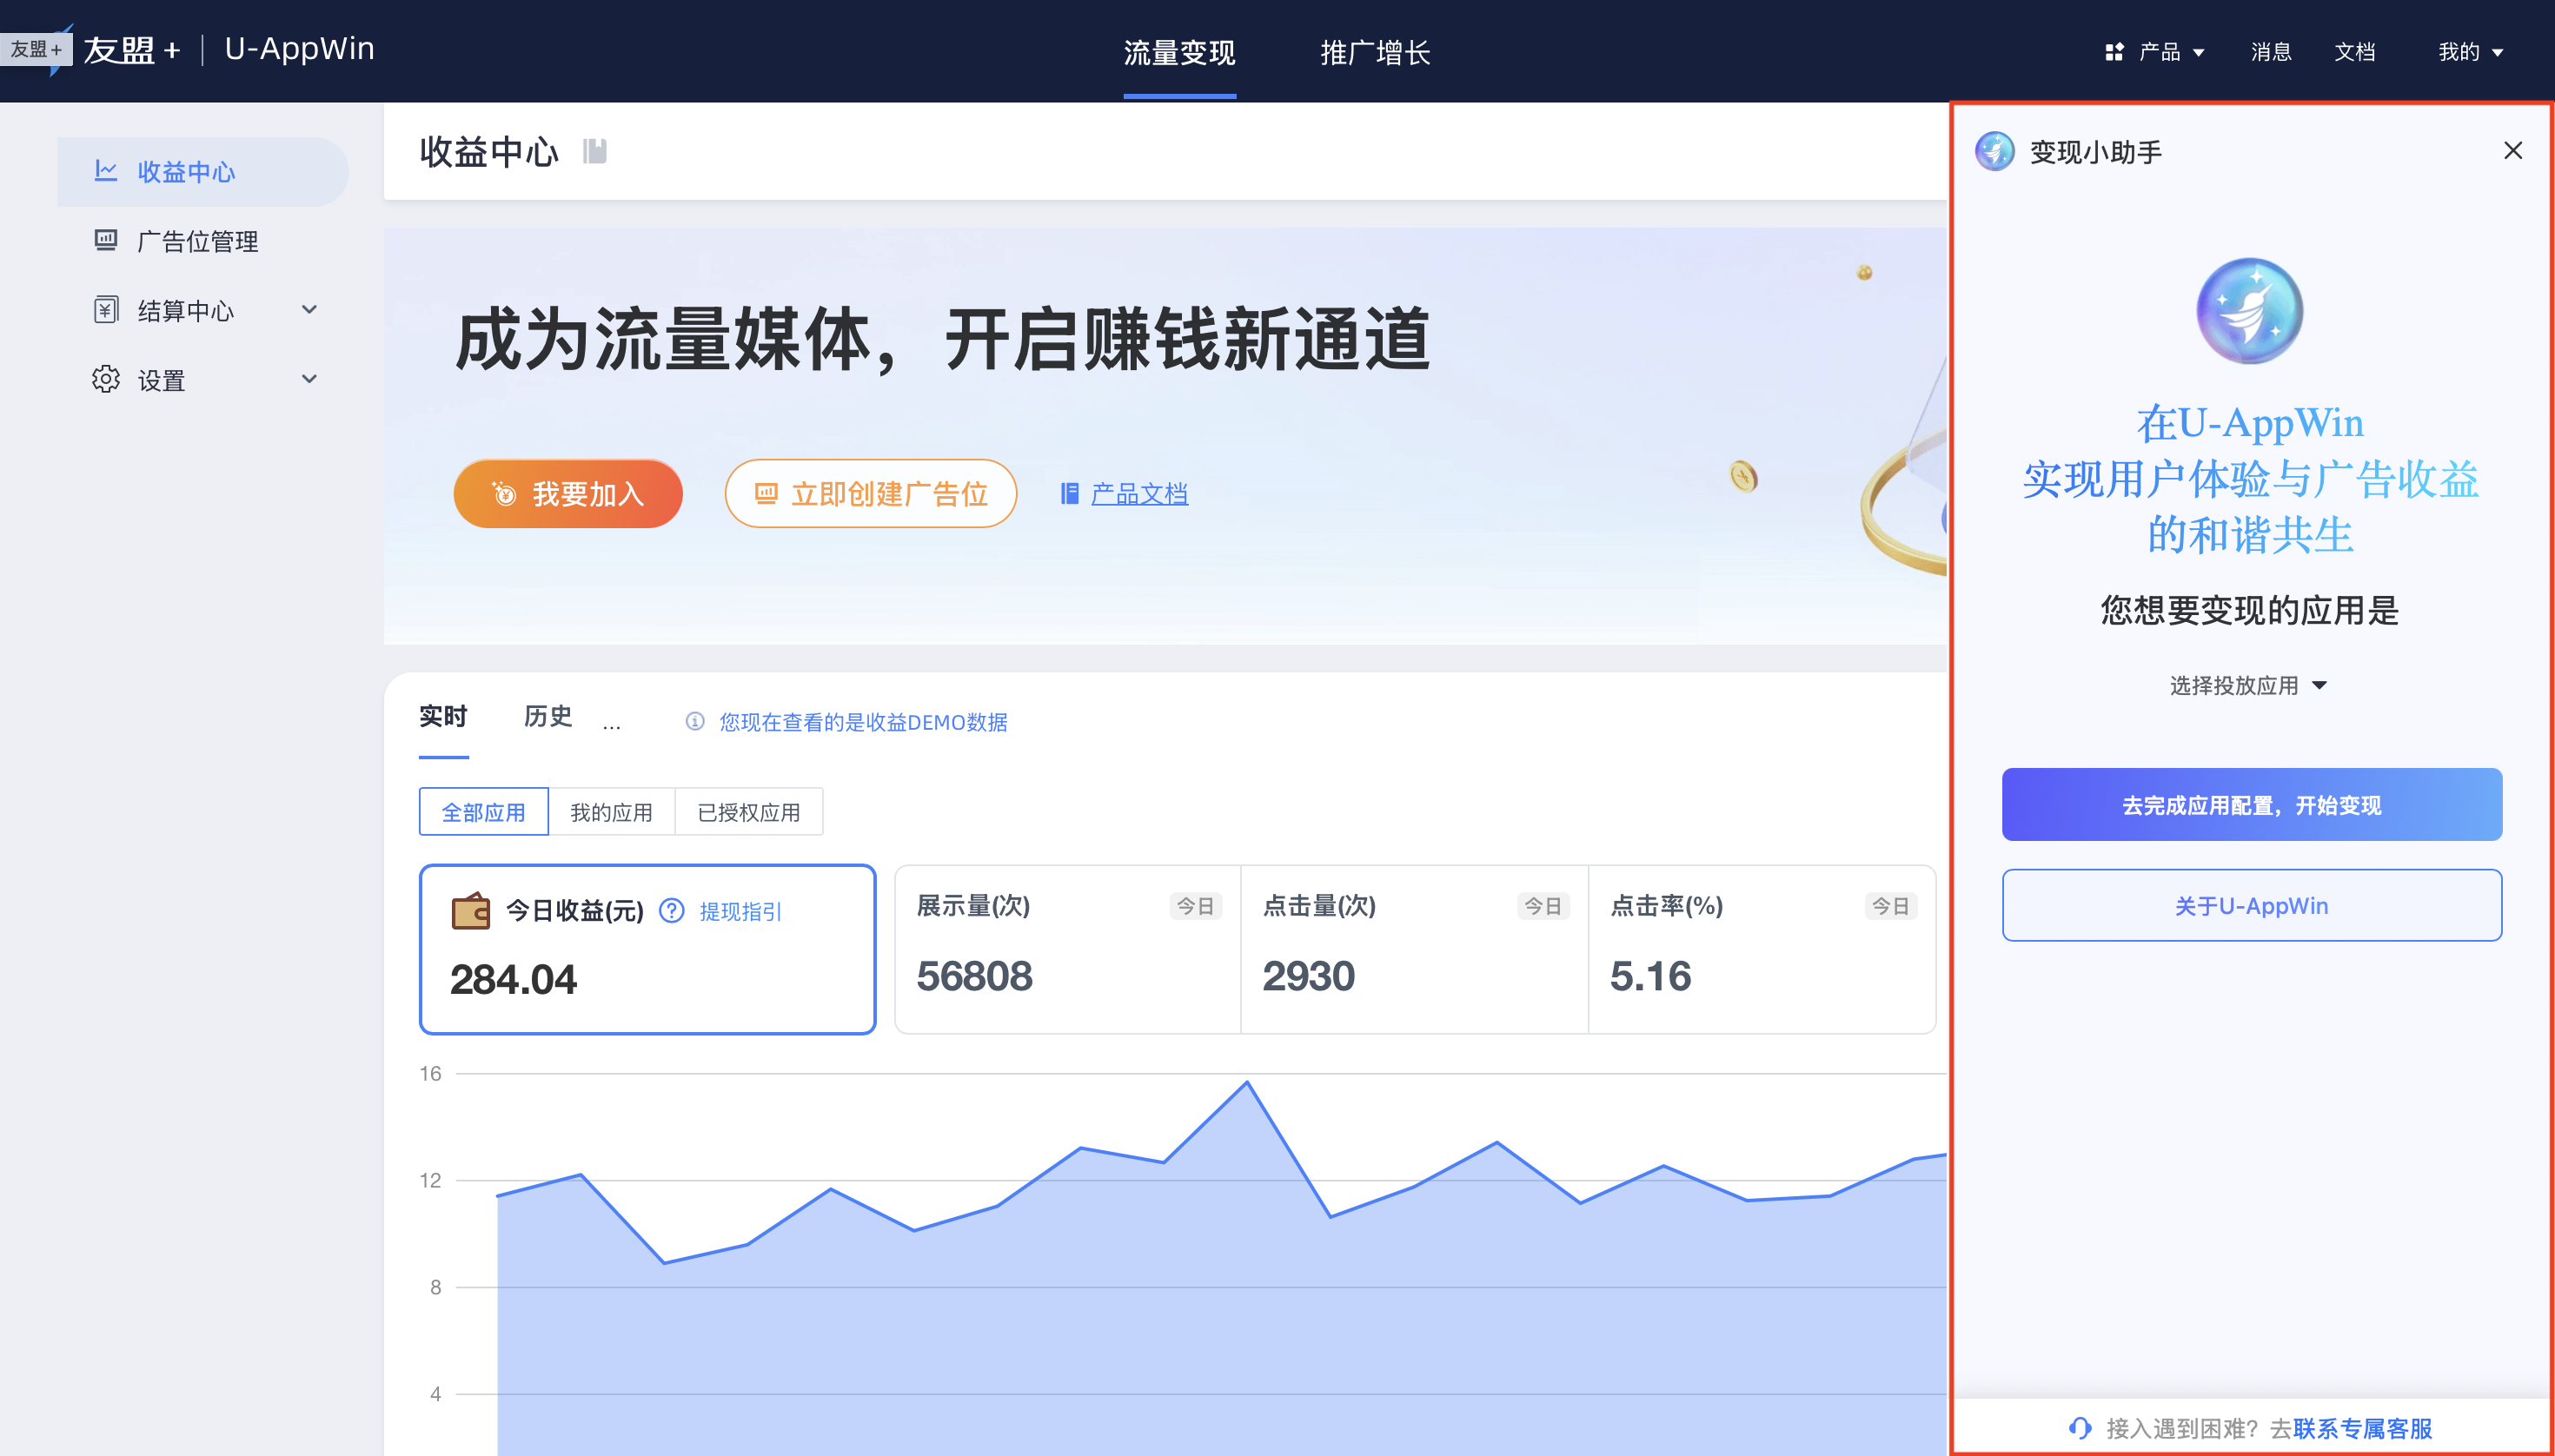Open 设置 in the sidebar
Viewport: 2555px width, 1456px height.
pos(203,380)
